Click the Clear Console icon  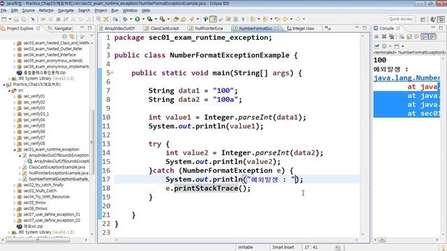[402, 37]
